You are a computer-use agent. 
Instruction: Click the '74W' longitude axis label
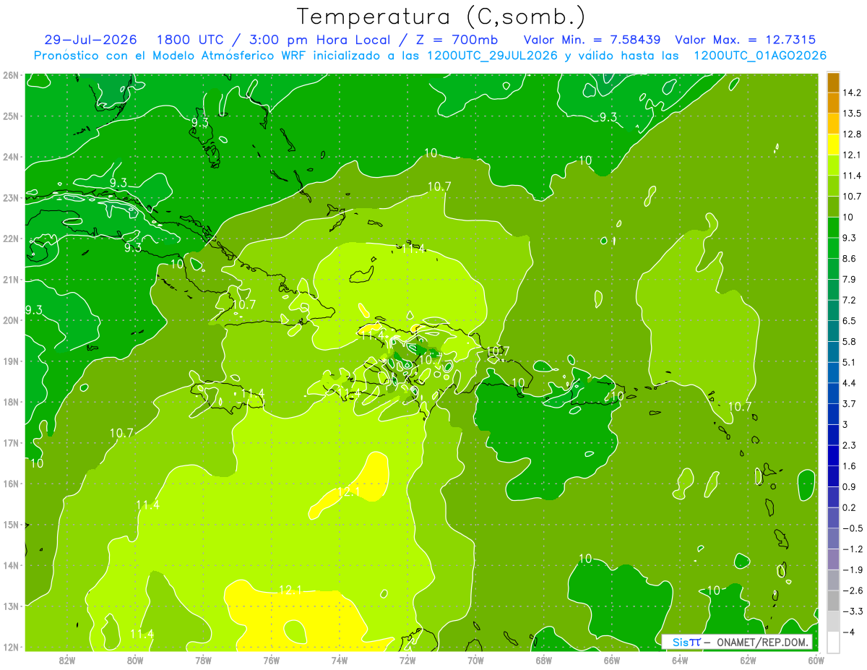pos(339,660)
